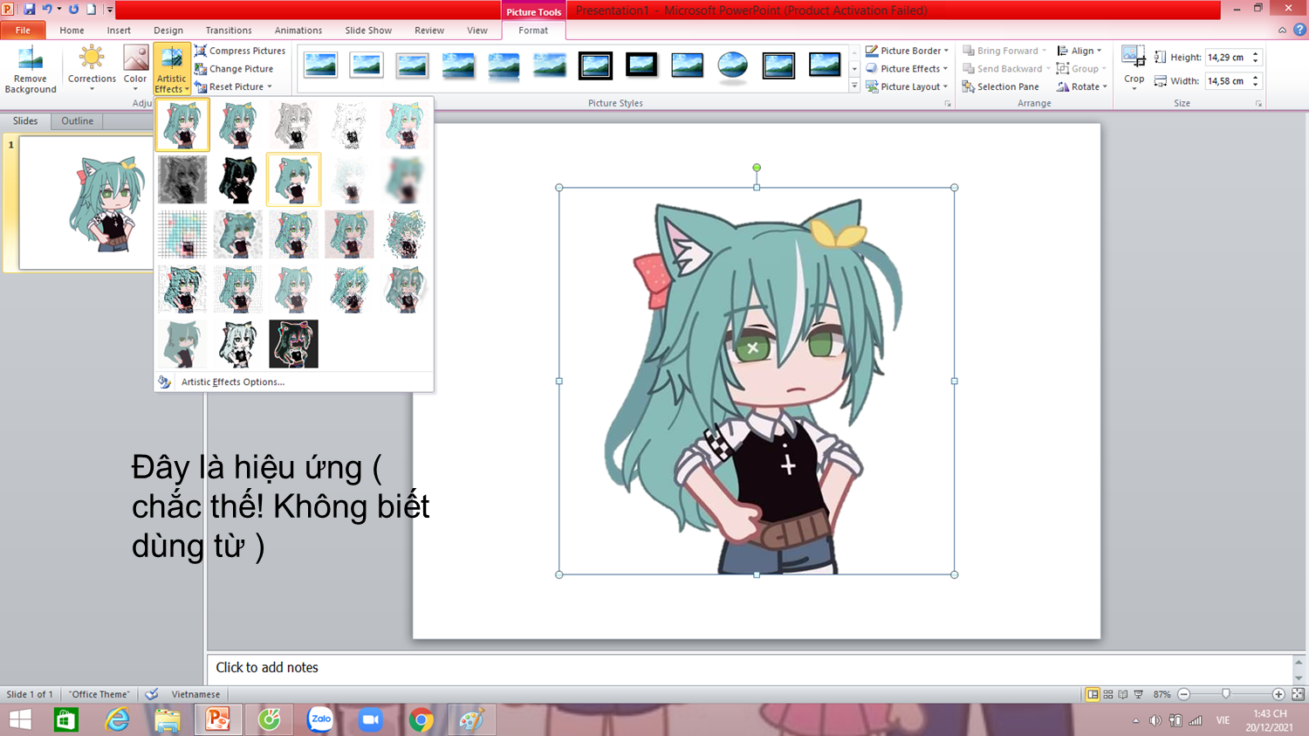Expand the Picture Styles gallery
The height and width of the screenshot is (736, 1309).
(x=854, y=86)
